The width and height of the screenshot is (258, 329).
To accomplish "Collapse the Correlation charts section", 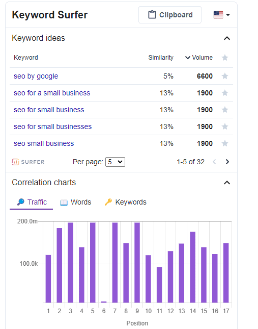I will (227, 183).
